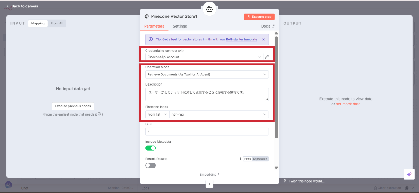Viewport: 419px width, 193px height.
Task: Click the Back to canvas arrow
Action: pos(8,6)
